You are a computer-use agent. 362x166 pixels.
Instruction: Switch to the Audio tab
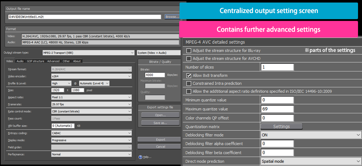coord(20,61)
